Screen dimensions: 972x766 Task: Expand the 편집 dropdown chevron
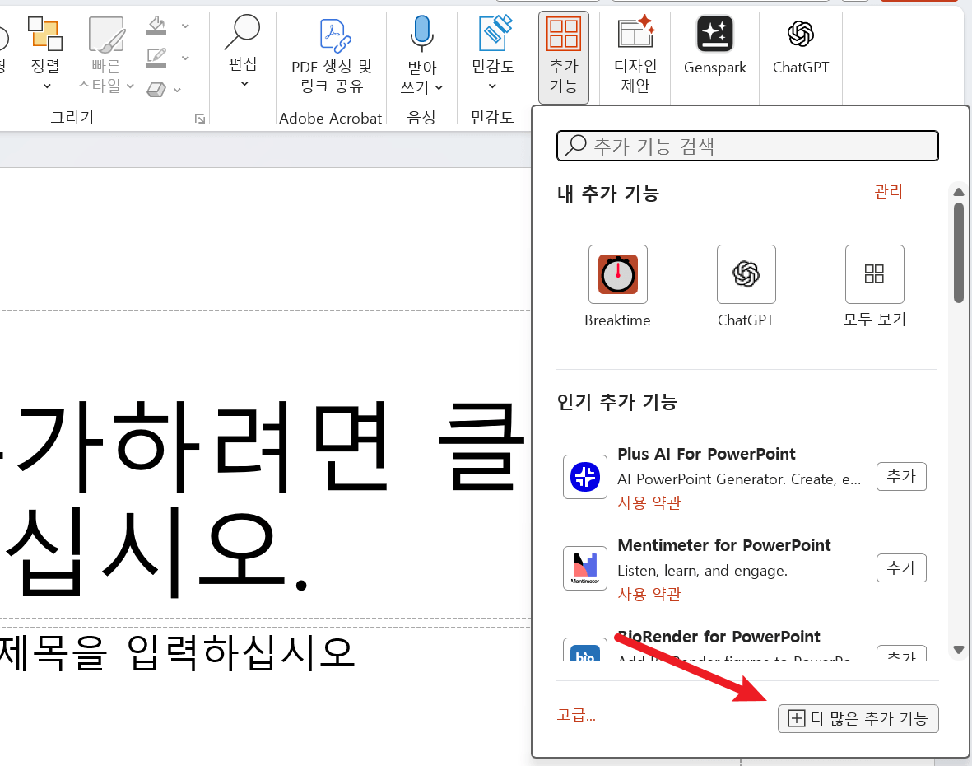pos(244,84)
